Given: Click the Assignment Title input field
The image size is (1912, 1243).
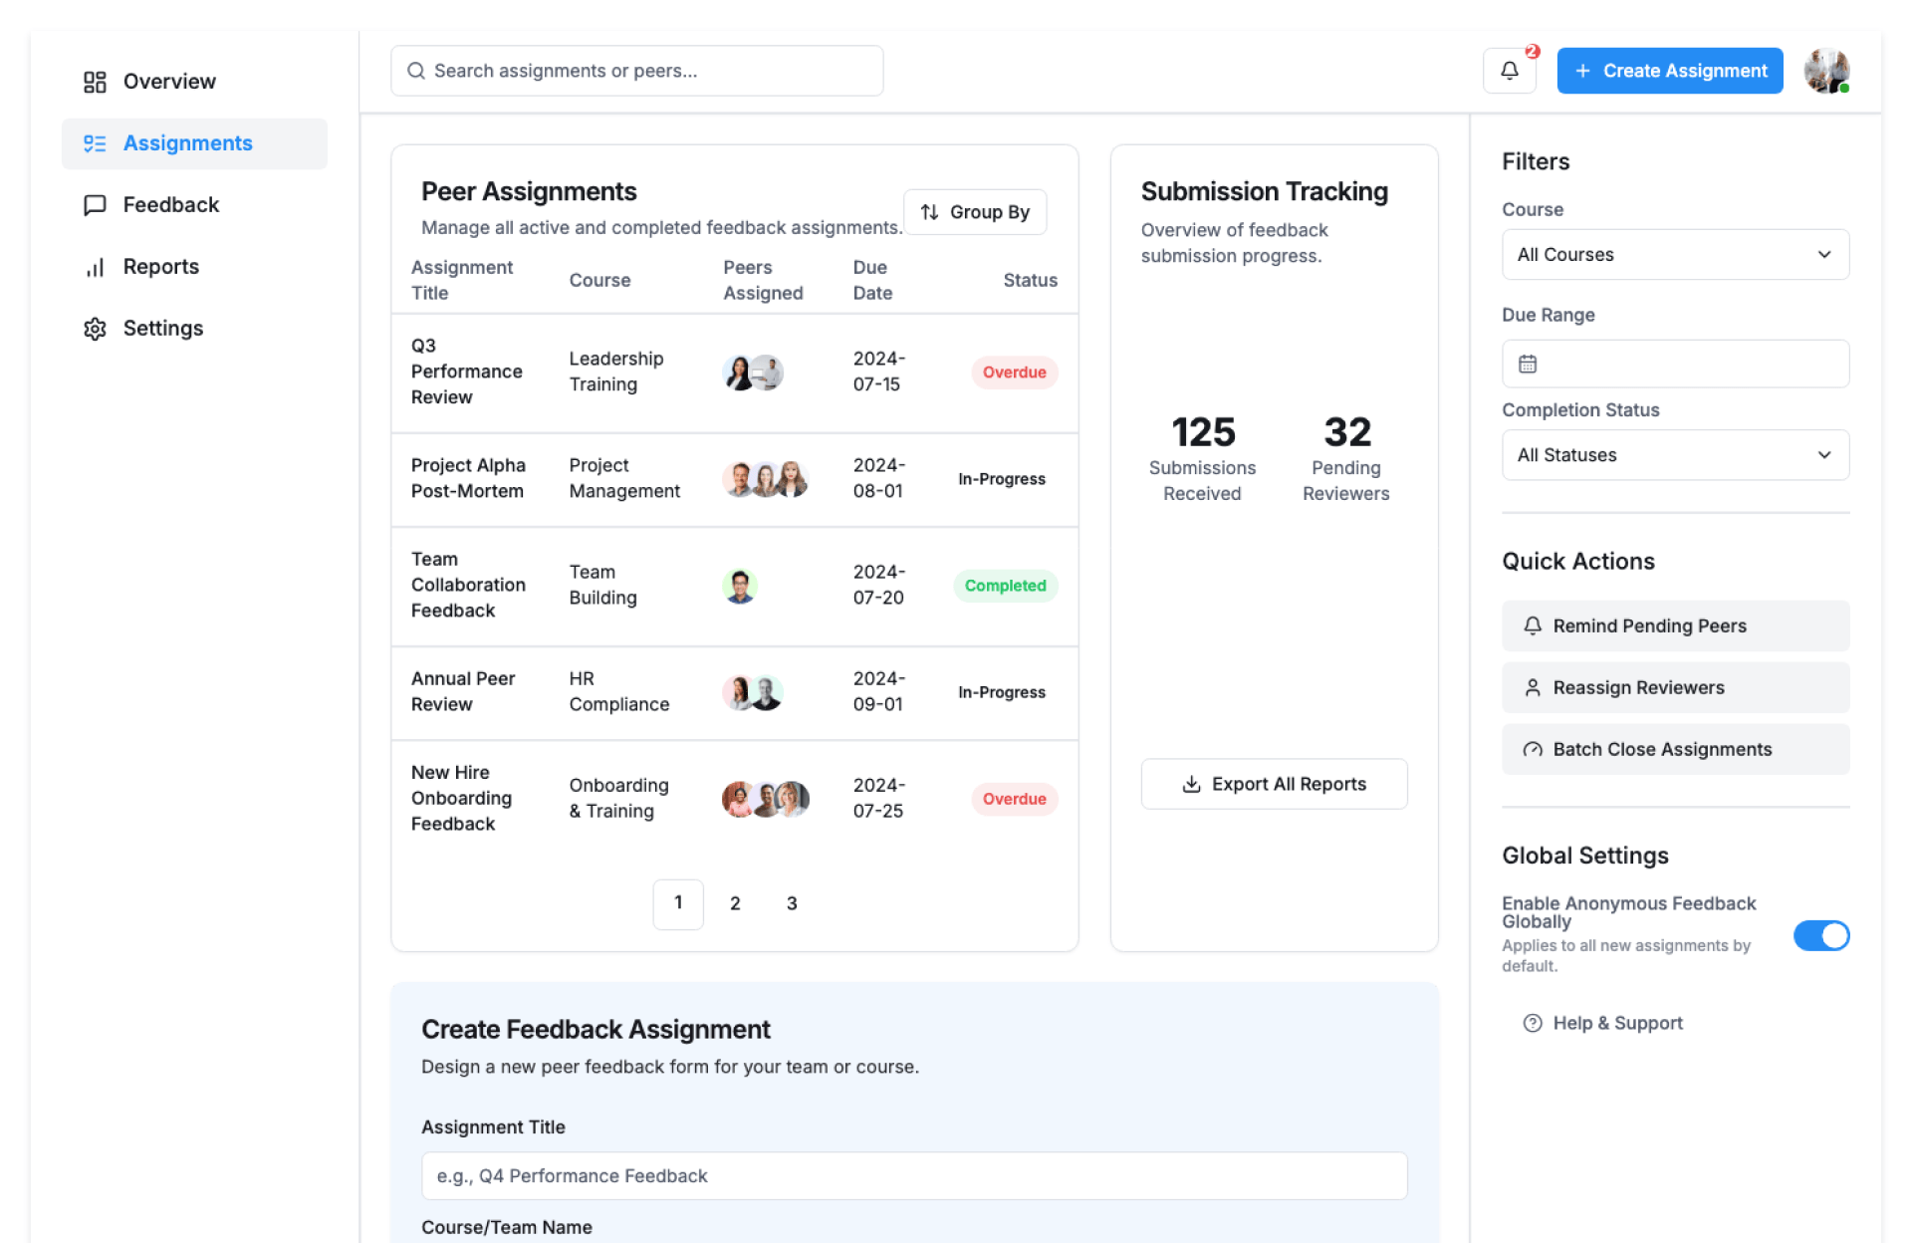Looking at the screenshot, I should (x=913, y=1176).
